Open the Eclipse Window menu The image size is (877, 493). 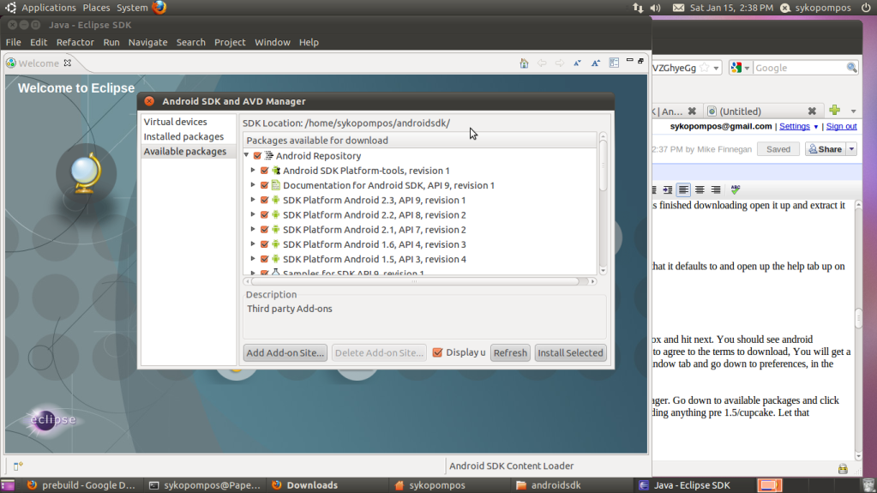(273, 42)
